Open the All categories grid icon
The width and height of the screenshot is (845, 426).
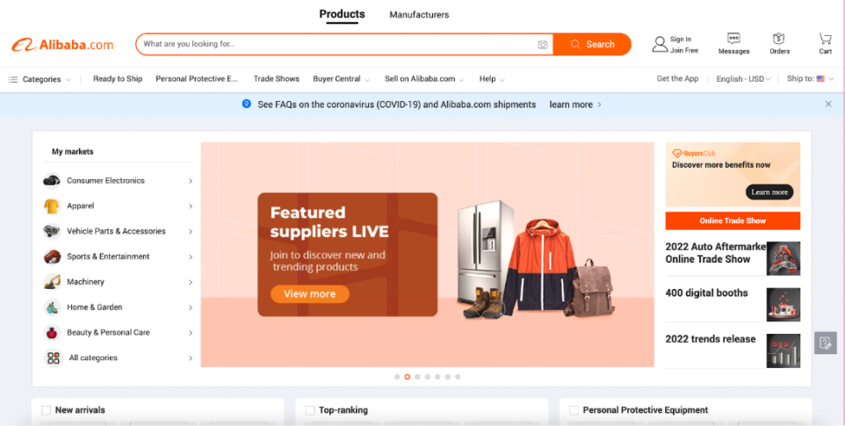(53, 357)
